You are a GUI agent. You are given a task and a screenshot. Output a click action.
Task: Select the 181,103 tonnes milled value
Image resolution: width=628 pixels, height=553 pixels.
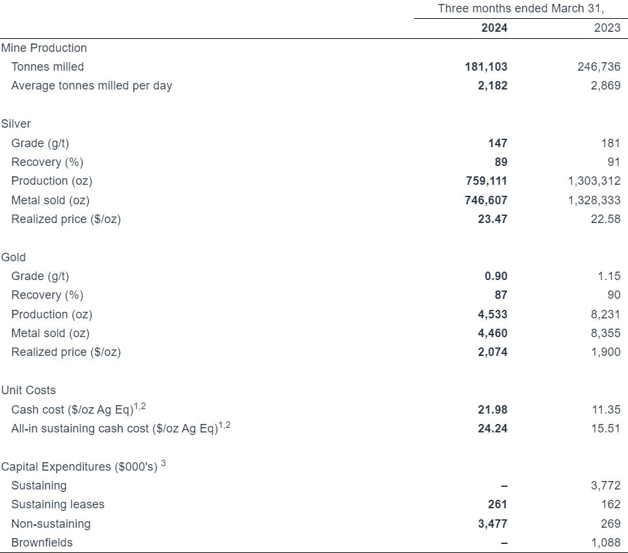pos(486,67)
